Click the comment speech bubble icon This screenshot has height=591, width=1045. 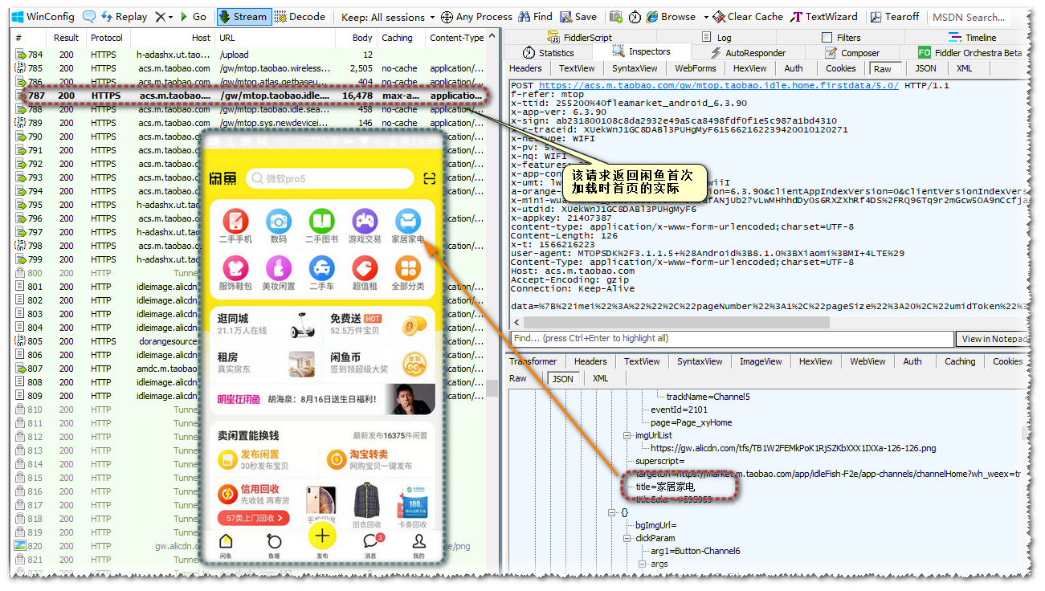89,16
